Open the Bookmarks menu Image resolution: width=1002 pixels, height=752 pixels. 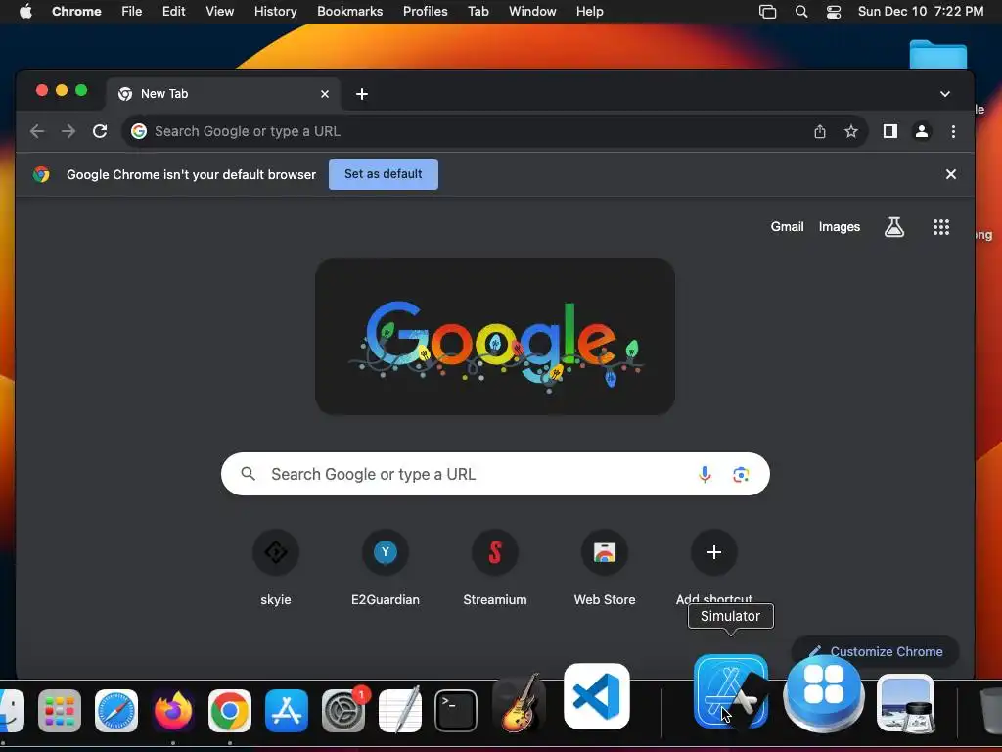click(x=349, y=12)
